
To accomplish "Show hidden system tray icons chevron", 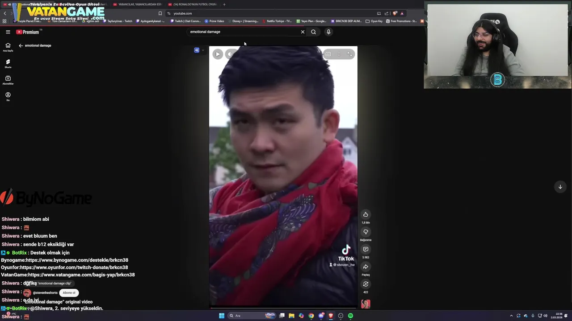I will [511, 316].
